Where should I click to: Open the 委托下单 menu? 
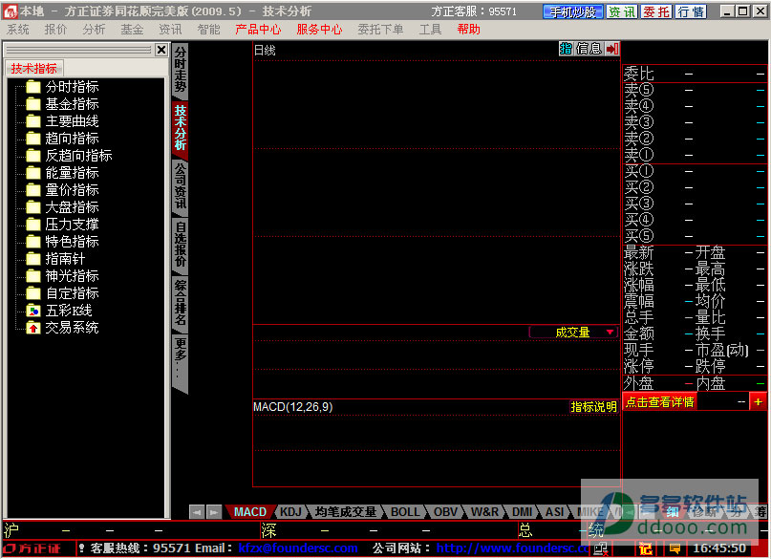coord(380,30)
